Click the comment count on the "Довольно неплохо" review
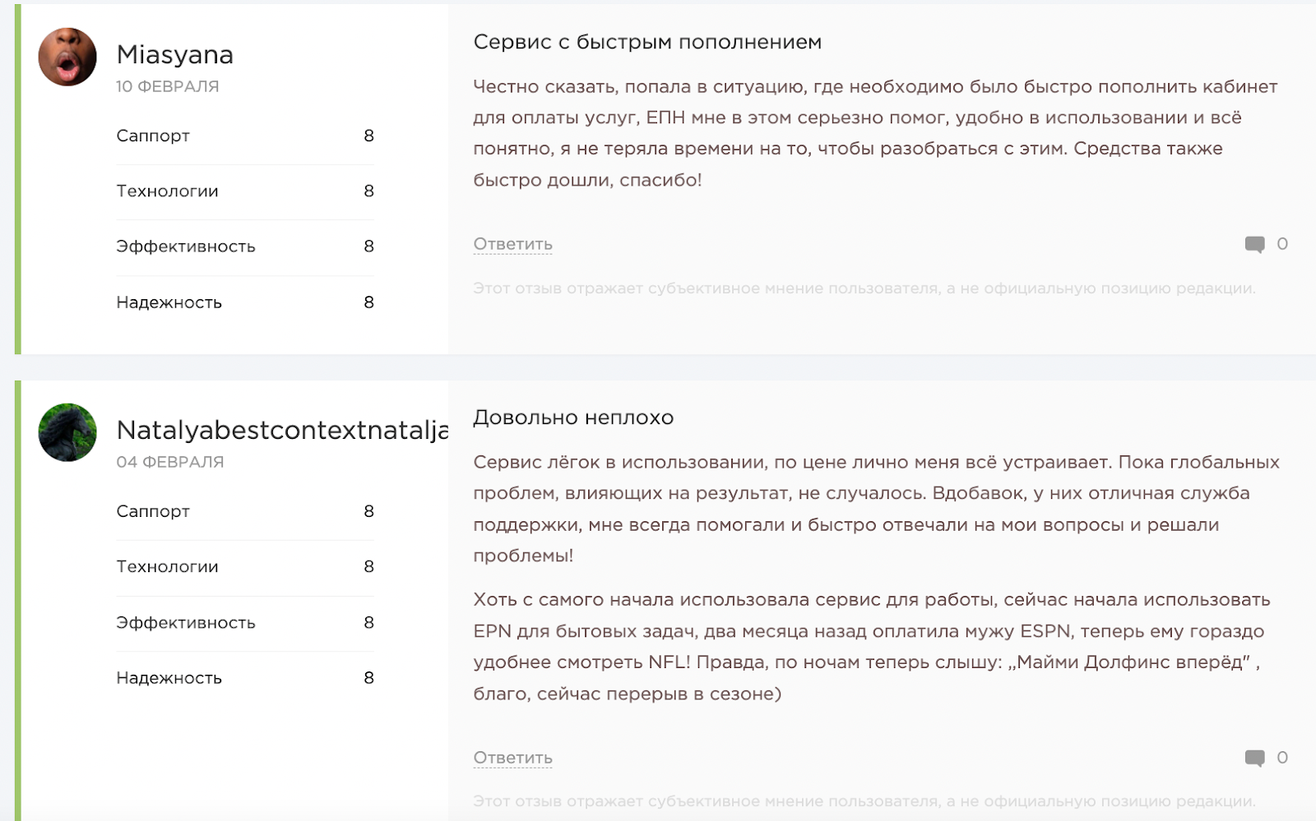This screenshot has height=821, width=1316. coord(1281,758)
